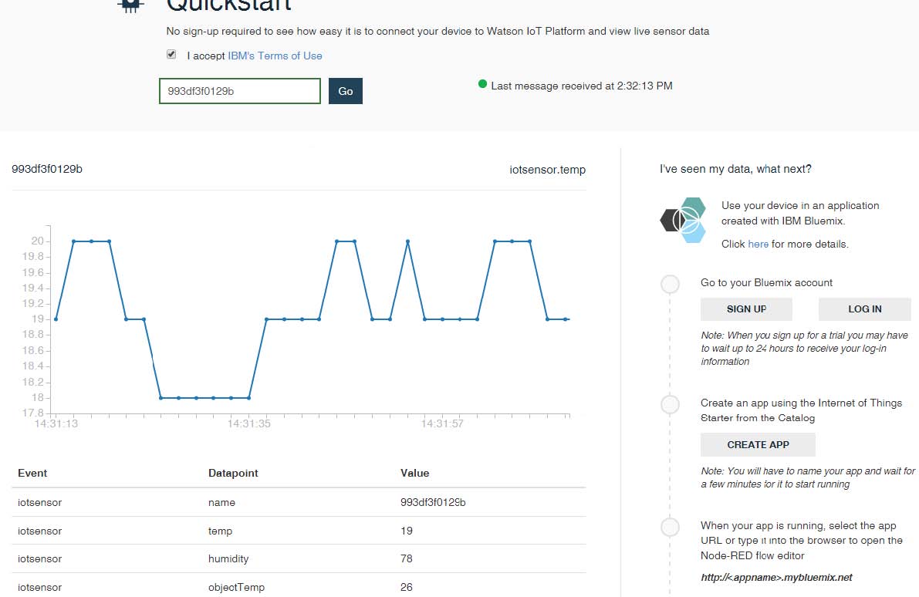Click the 18 label on the chart y-axis
The width and height of the screenshot is (919, 597).
tap(38, 397)
